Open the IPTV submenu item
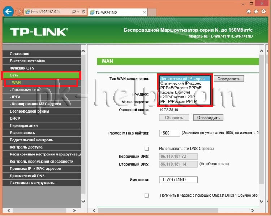Screen dimensions: 271x216 (x=42, y=97)
